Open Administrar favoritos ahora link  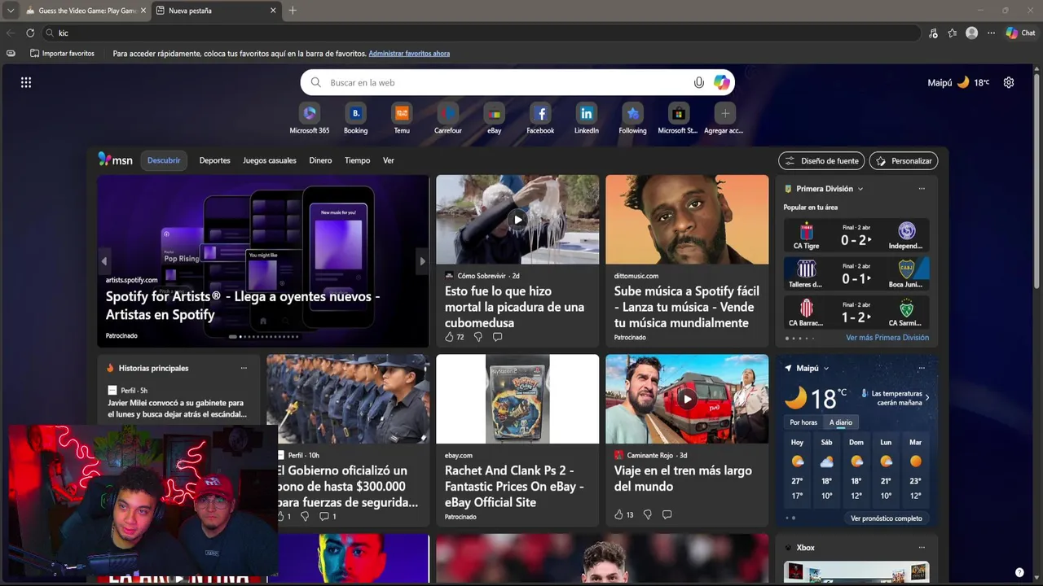409,54
